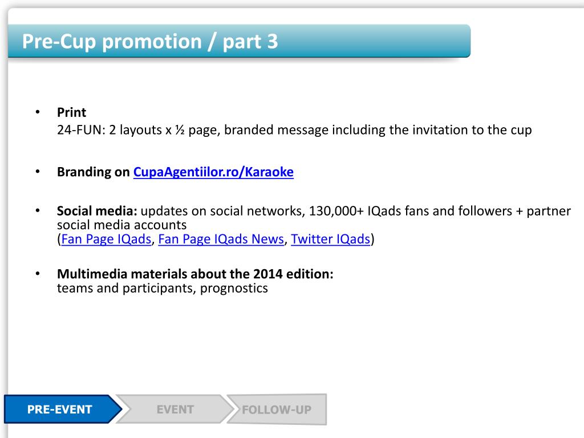Click the bullet point beside Multimedia materials
The image size is (584, 438).
38,273
